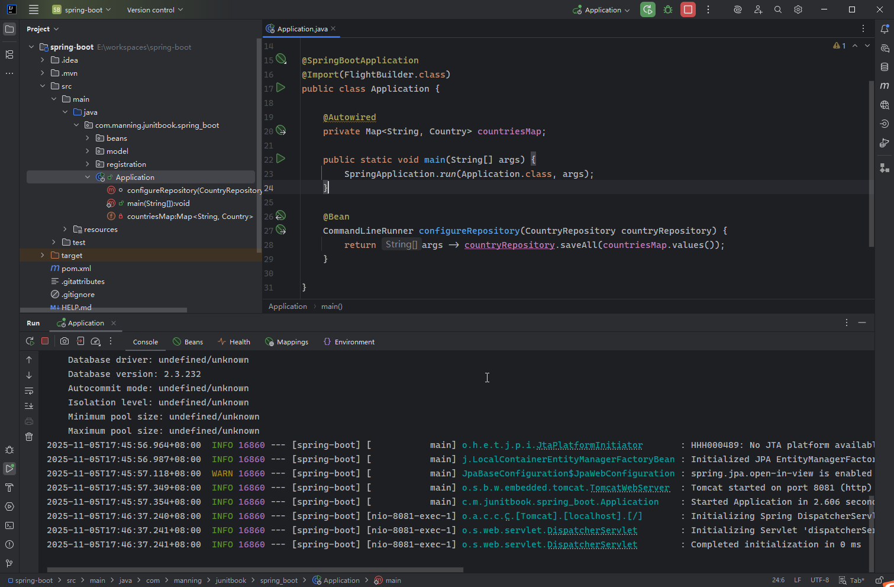894x587 pixels.
Task: Open the Problems tool window
Action: (x=9, y=544)
